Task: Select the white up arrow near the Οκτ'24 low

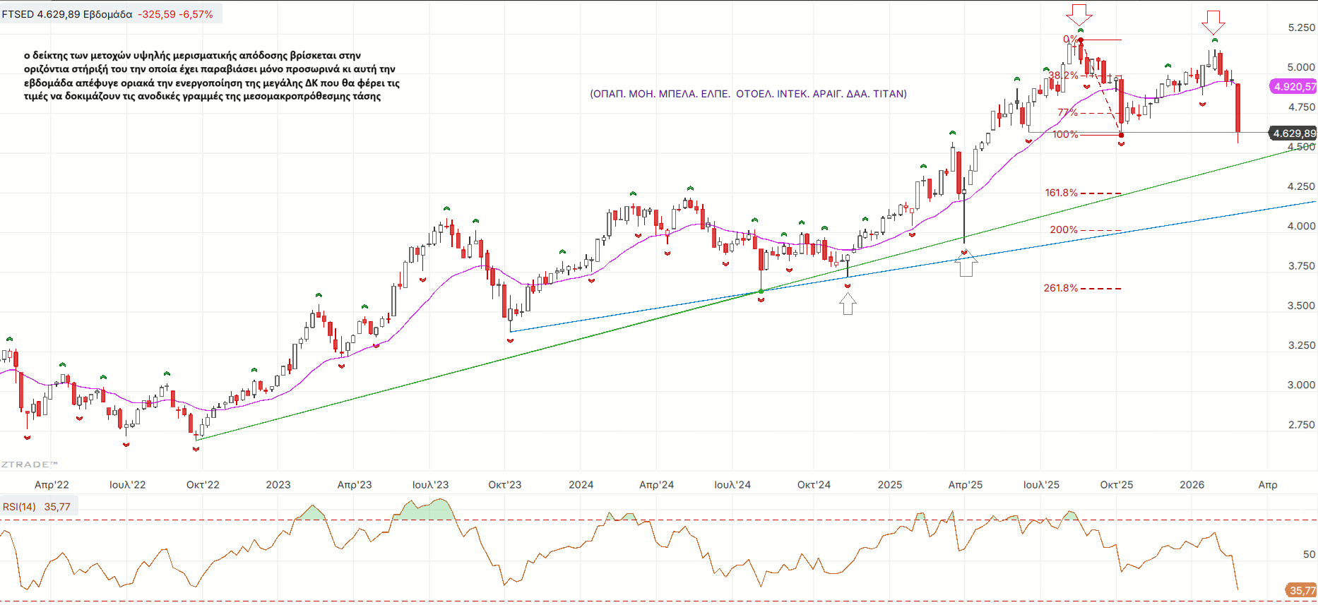Action: point(848,304)
